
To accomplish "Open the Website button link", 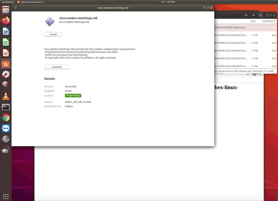I will [x=57, y=67].
